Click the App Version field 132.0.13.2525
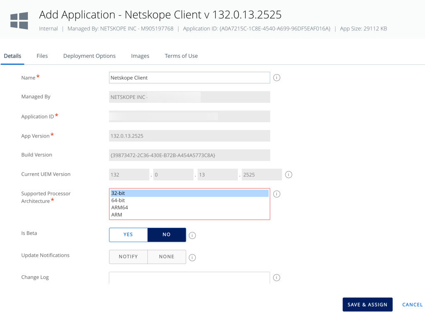The image size is (425, 315). click(189, 135)
